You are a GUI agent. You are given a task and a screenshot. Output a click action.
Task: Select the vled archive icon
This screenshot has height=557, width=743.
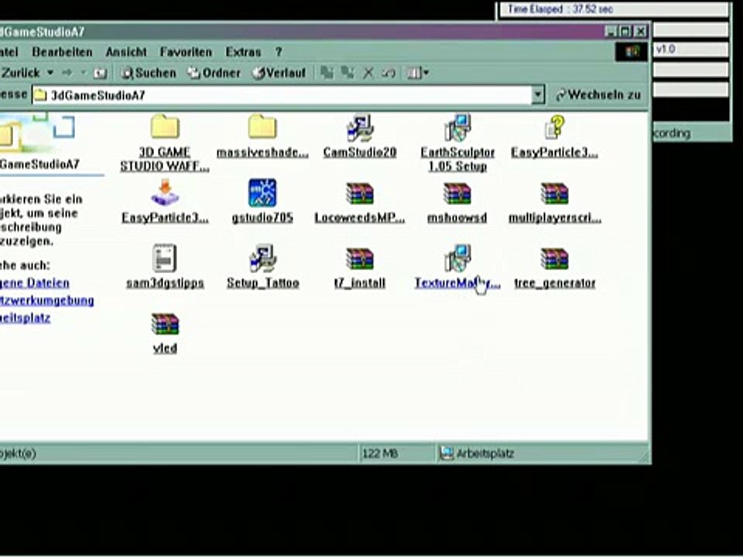pyautogui.click(x=165, y=324)
